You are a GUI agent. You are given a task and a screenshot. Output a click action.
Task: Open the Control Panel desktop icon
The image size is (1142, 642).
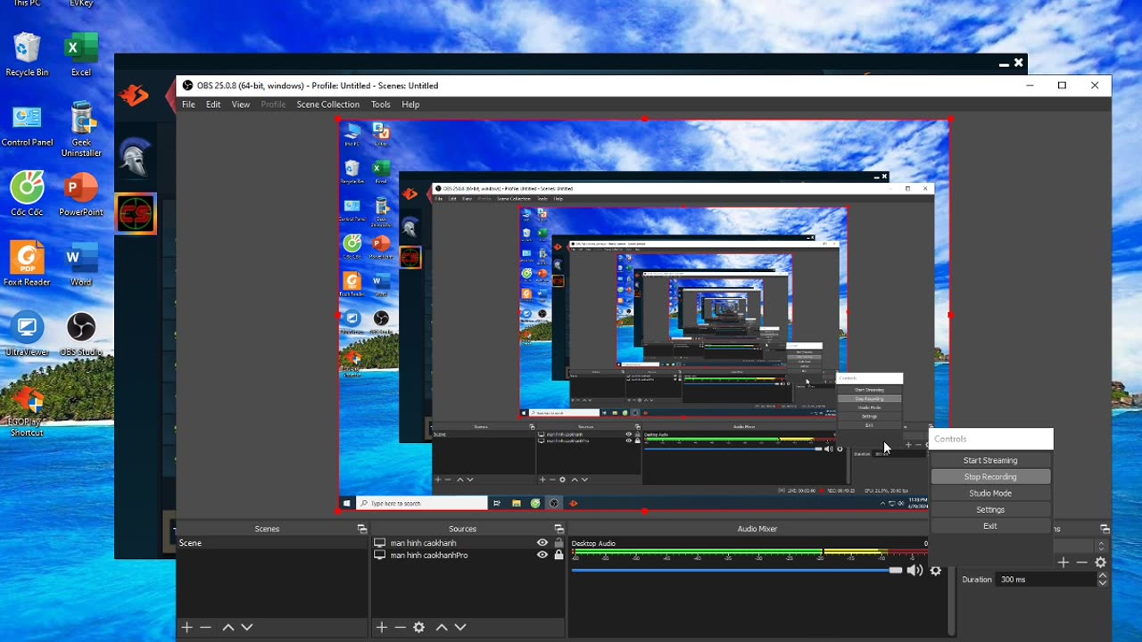click(x=27, y=125)
